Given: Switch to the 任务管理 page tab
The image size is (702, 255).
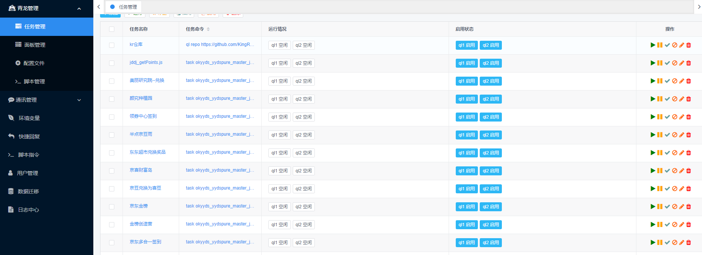Looking at the screenshot, I should pyautogui.click(x=124, y=7).
